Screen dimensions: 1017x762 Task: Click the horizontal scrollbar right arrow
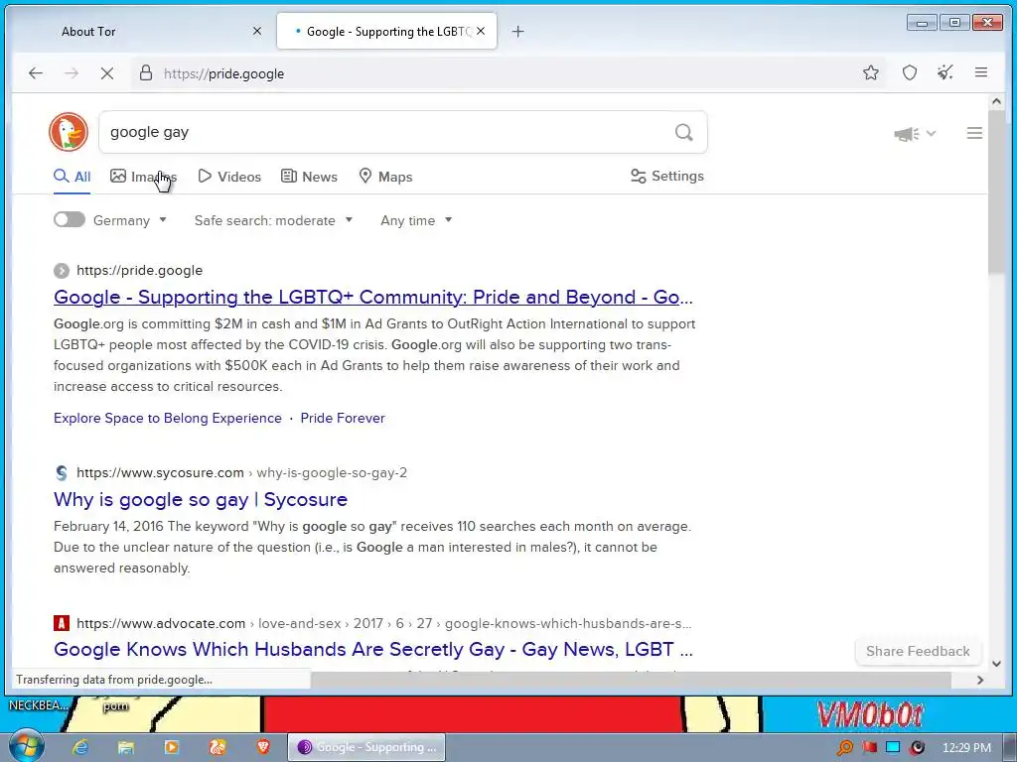980,680
